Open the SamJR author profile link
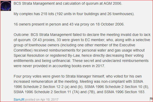The width and height of the screenshot is (153, 102). (19, 99)
